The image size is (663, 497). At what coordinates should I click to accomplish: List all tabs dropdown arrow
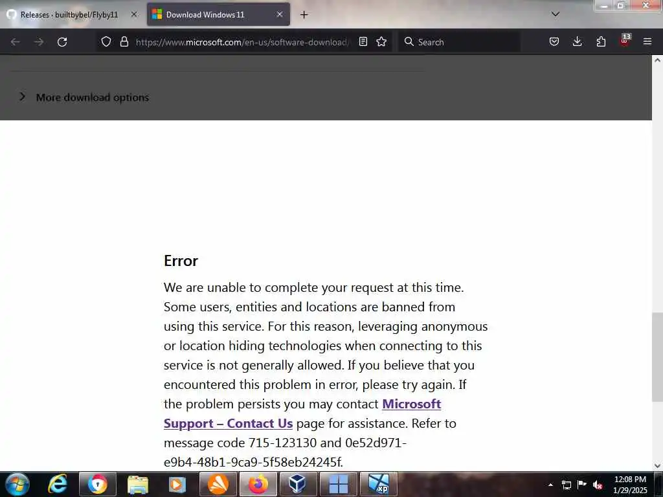coord(556,14)
